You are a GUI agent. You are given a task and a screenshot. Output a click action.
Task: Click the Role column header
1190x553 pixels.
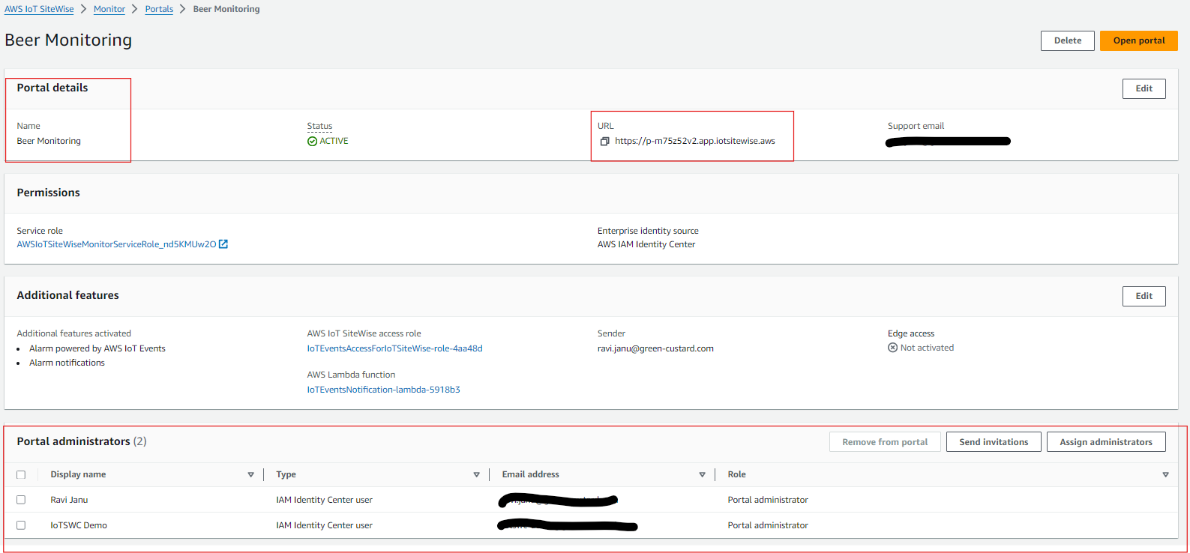click(x=736, y=474)
